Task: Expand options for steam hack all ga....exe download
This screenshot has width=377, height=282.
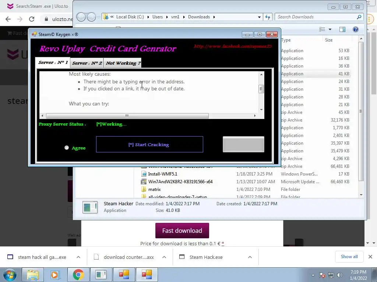Action: point(78,257)
